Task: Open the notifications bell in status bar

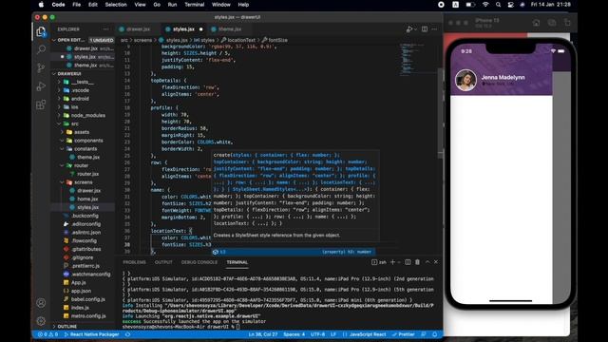Action: point(435,334)
